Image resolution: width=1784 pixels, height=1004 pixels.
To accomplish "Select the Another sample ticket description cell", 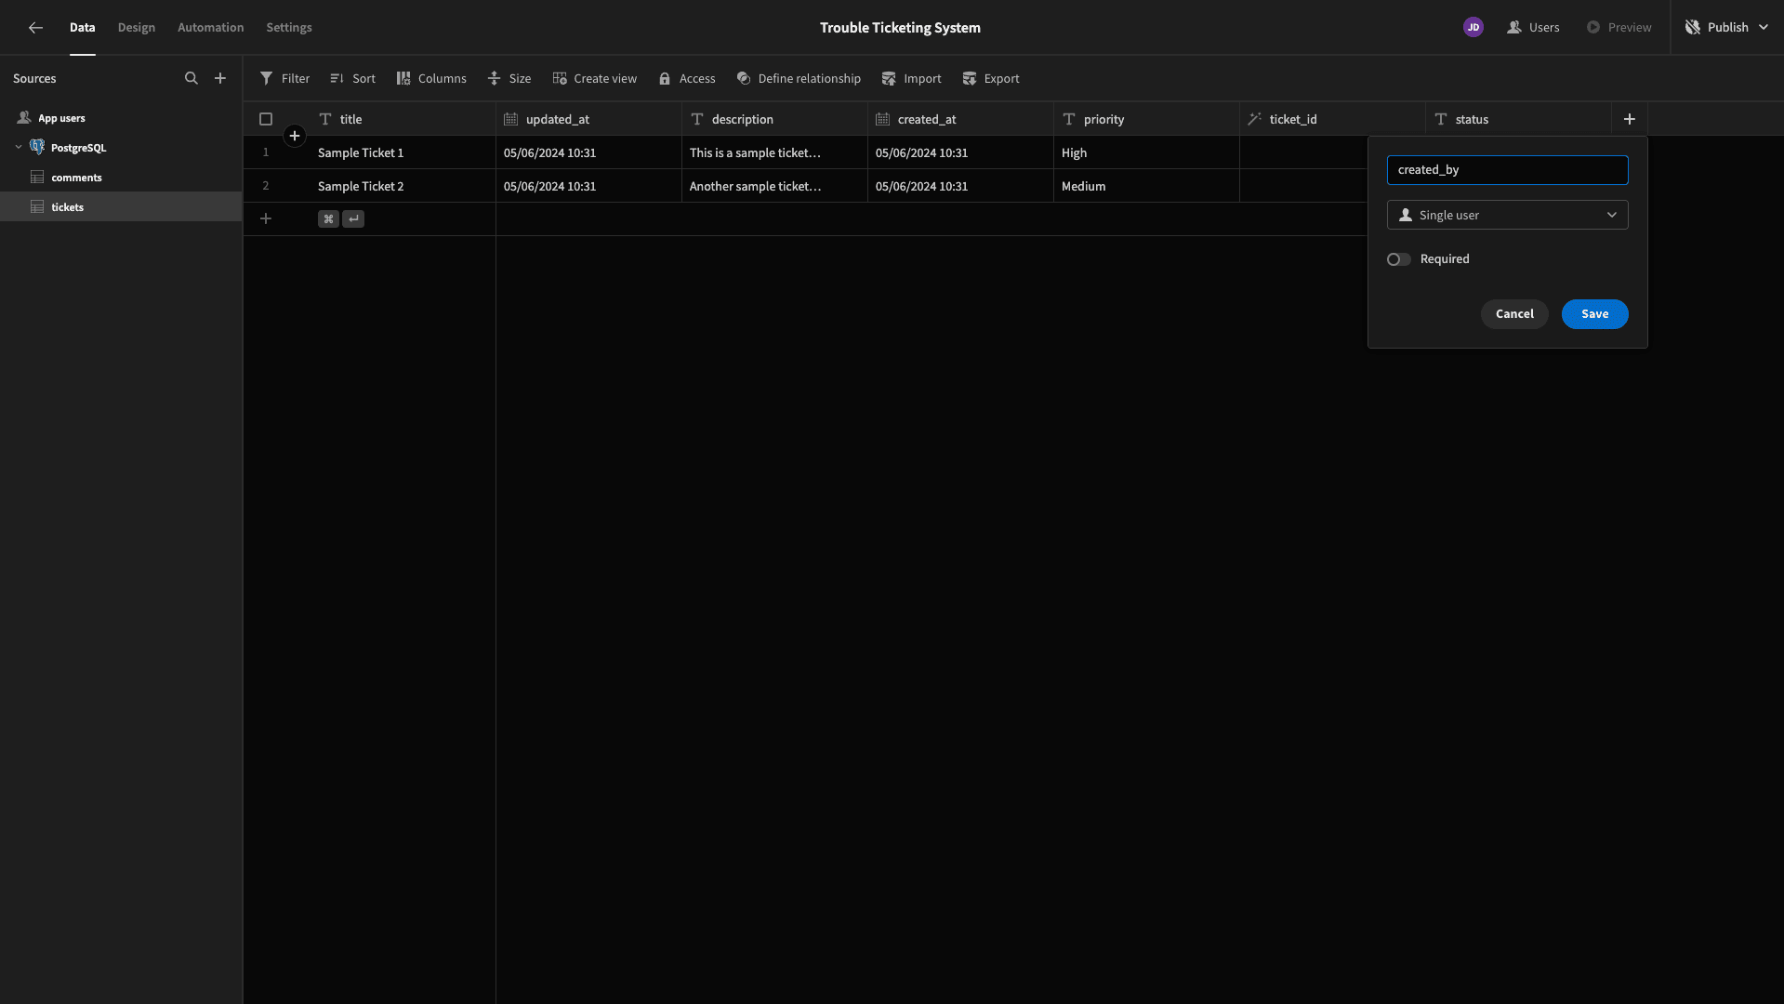I will pyautogui.click(x=774, y=186).
